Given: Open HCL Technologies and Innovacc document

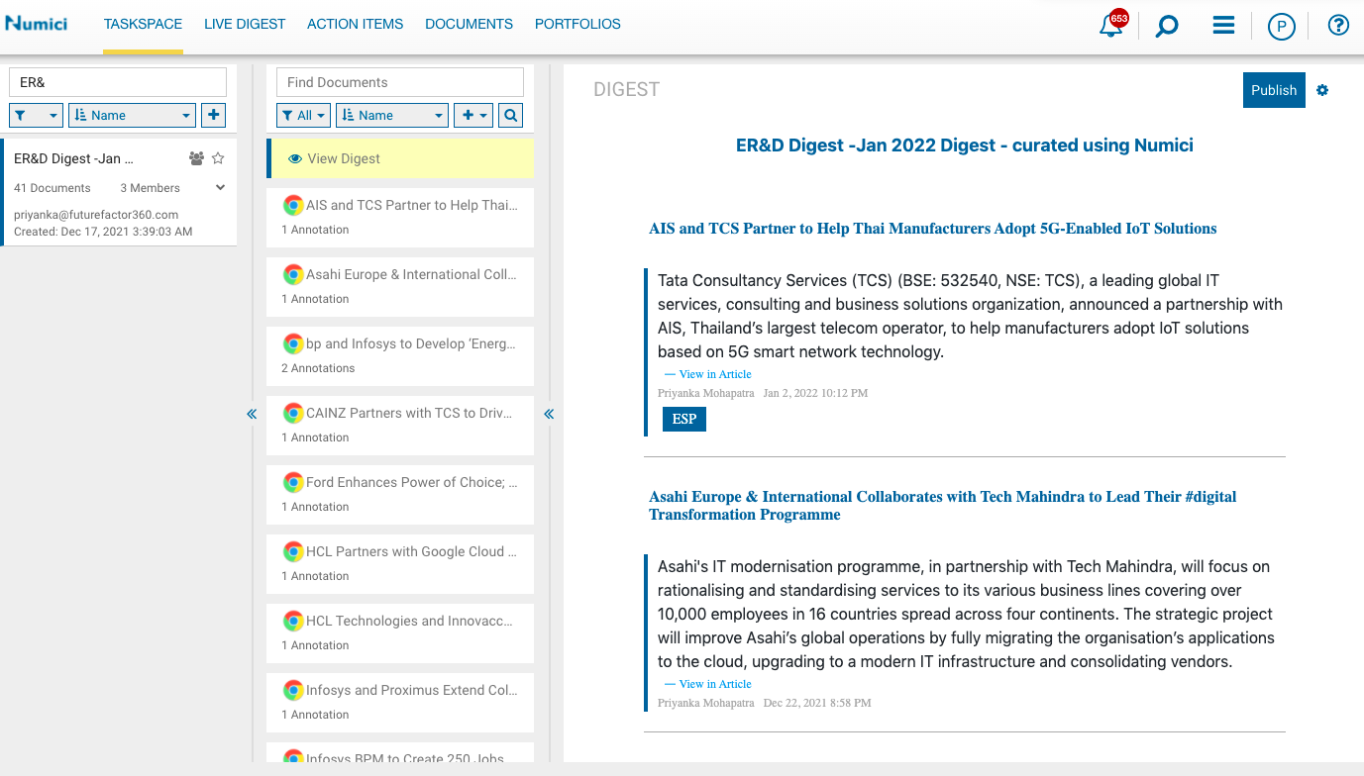Looking at the screenshot, I should 400,633.
